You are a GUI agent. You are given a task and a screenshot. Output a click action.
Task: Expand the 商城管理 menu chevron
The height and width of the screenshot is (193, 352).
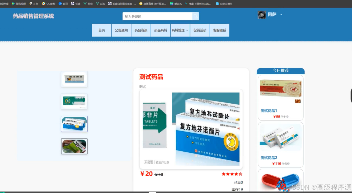click(x=187, y=30)
